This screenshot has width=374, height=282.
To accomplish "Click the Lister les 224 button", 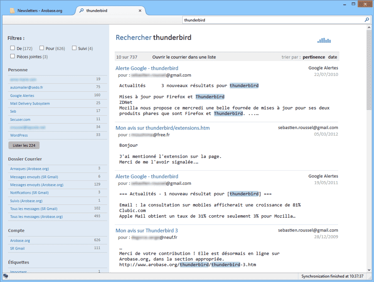I will tap(24, 145).
